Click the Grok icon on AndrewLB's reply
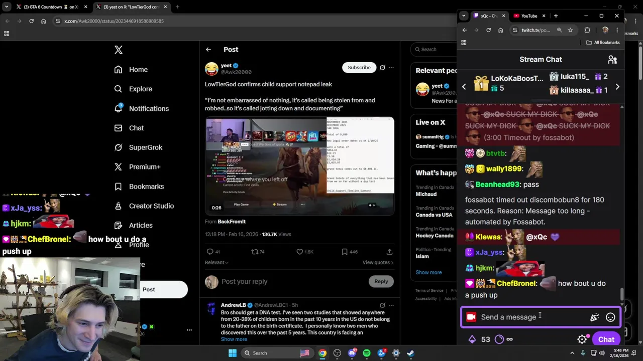This screenshot has height=361, width=643. pos(382,305)
